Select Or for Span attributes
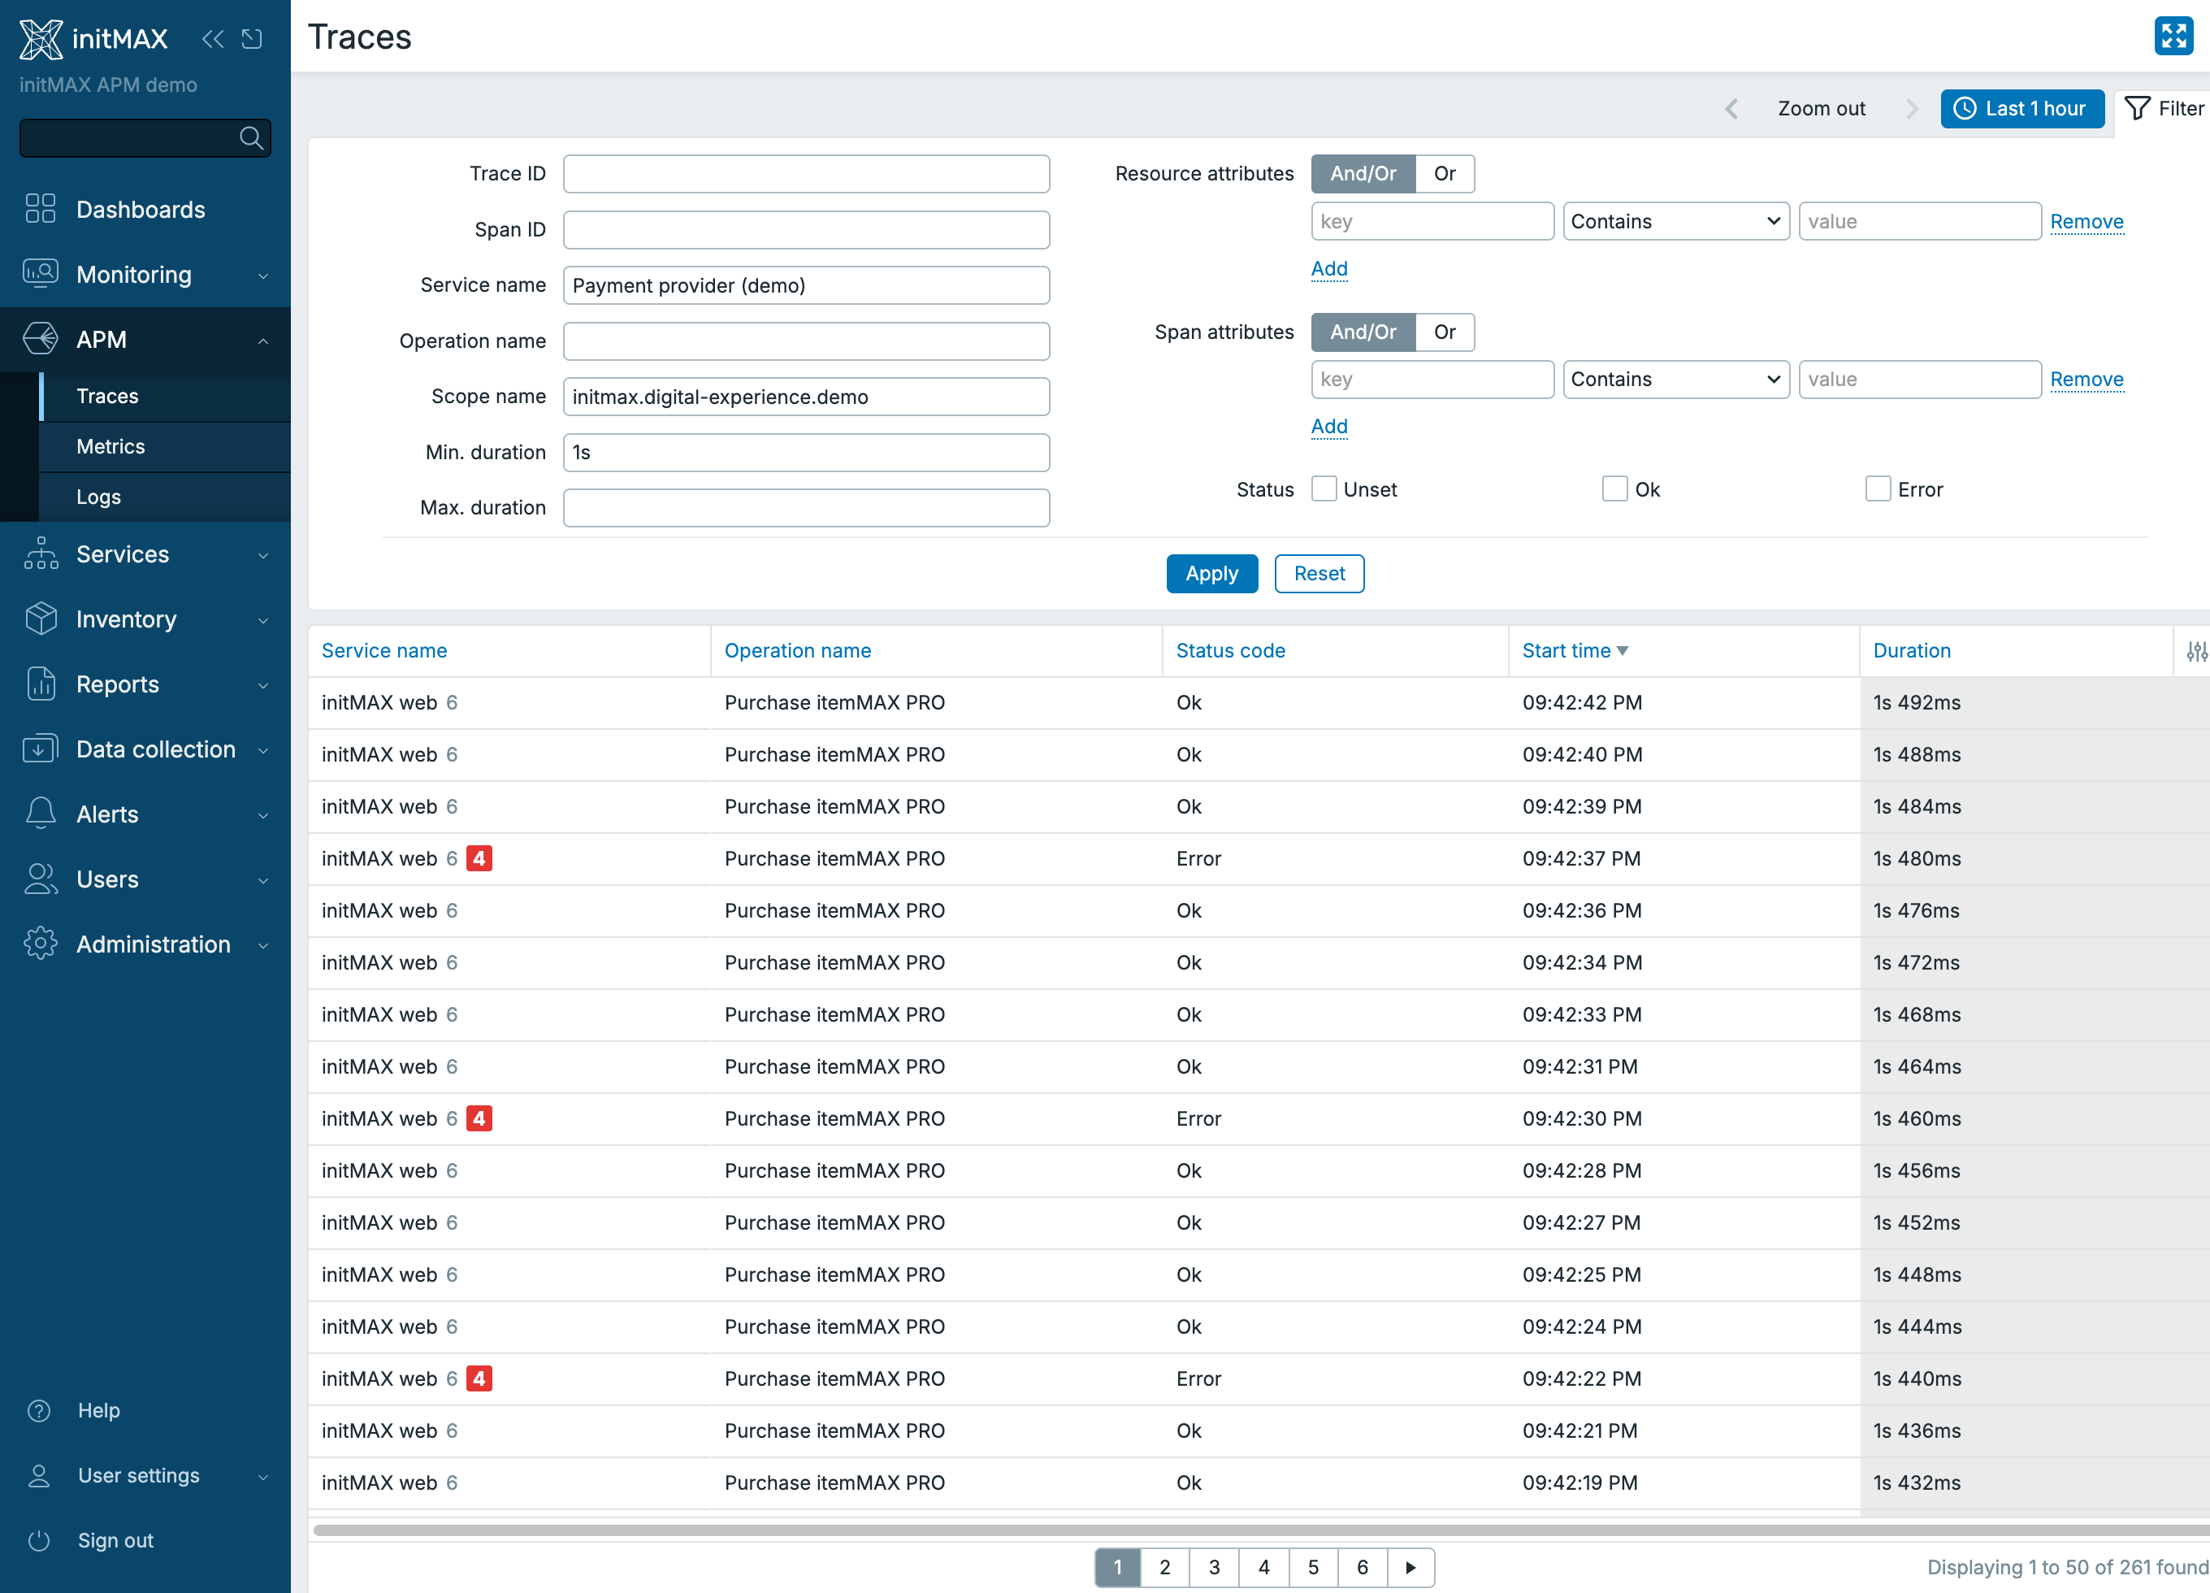The height and width of the screenshot is (1593, 2210). 1444,332
